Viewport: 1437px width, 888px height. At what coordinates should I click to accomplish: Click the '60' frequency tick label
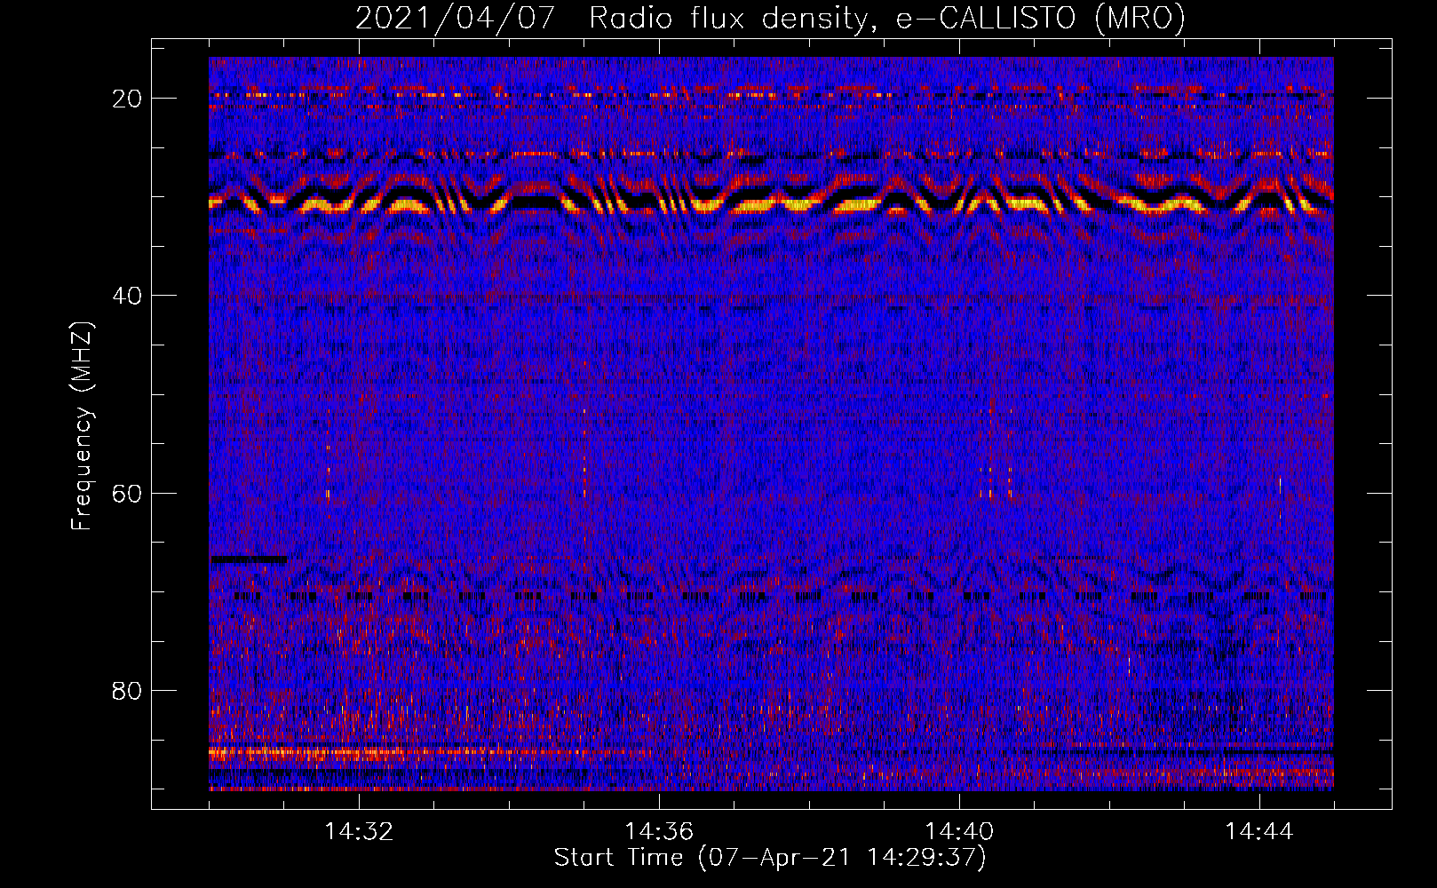pos(128,493)
